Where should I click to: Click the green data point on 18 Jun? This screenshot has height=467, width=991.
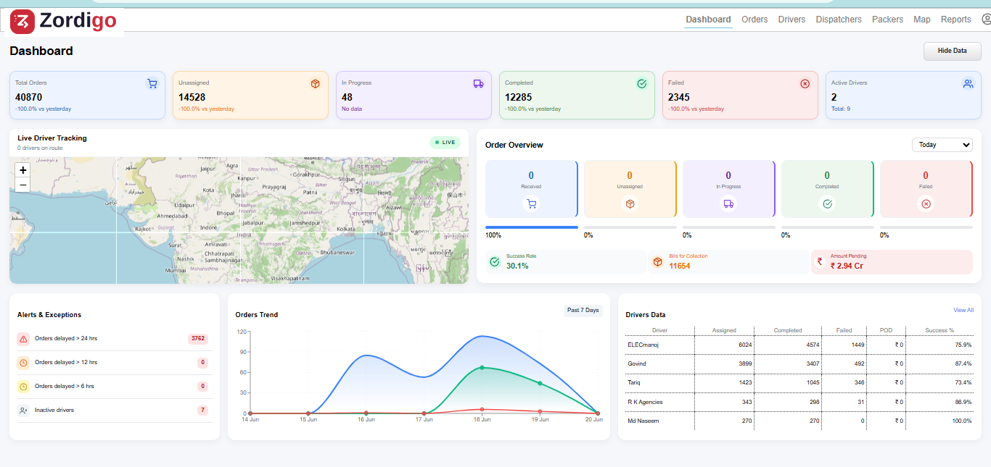(482, 368)
